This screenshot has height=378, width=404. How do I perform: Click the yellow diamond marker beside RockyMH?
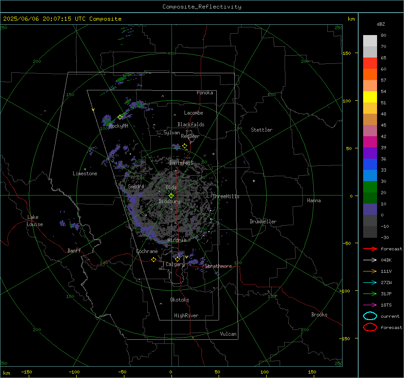120,117
